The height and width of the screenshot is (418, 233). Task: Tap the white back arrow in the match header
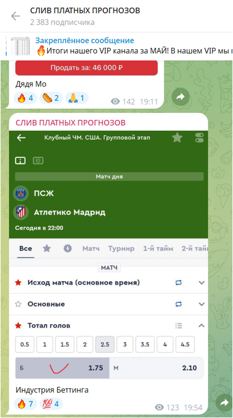21,138
